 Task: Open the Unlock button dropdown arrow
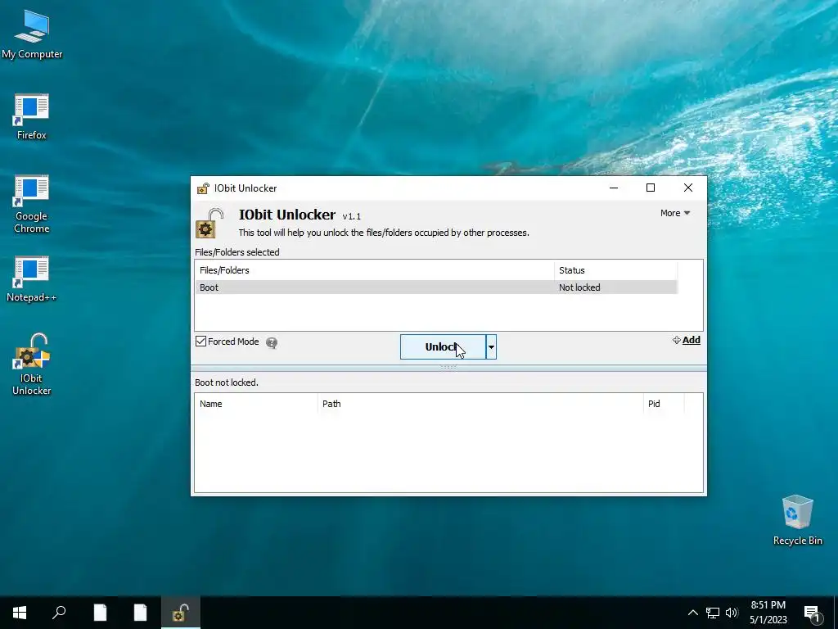coord(491,347)
